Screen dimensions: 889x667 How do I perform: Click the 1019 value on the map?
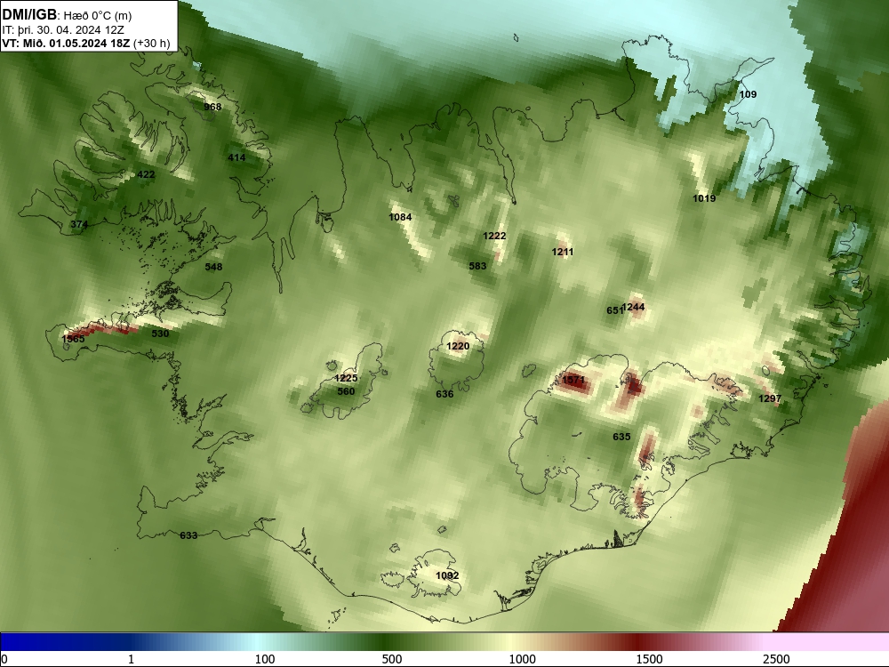click(x=704, y=198)
